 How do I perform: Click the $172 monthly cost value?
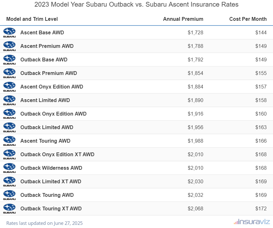pos(261,208)
